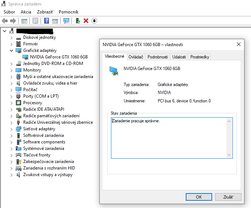Click the Zvukové vstupy speaker icon
Screen dimensions: 251x208
18,175
